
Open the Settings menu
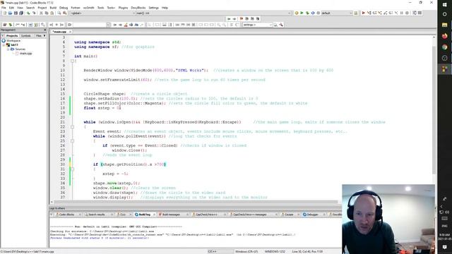[154, 8]
